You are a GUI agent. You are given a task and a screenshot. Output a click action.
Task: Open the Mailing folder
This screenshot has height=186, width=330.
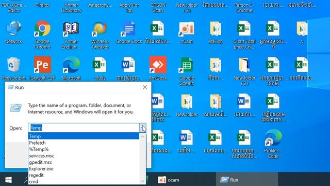point(216,32)
